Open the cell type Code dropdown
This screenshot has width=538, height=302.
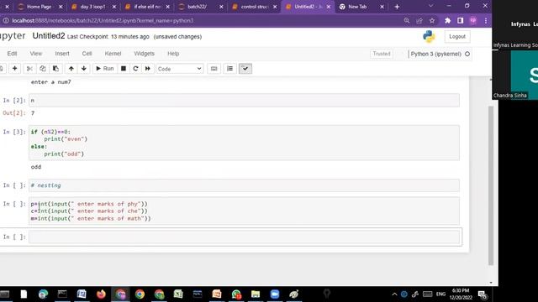(x=179, y=69)
